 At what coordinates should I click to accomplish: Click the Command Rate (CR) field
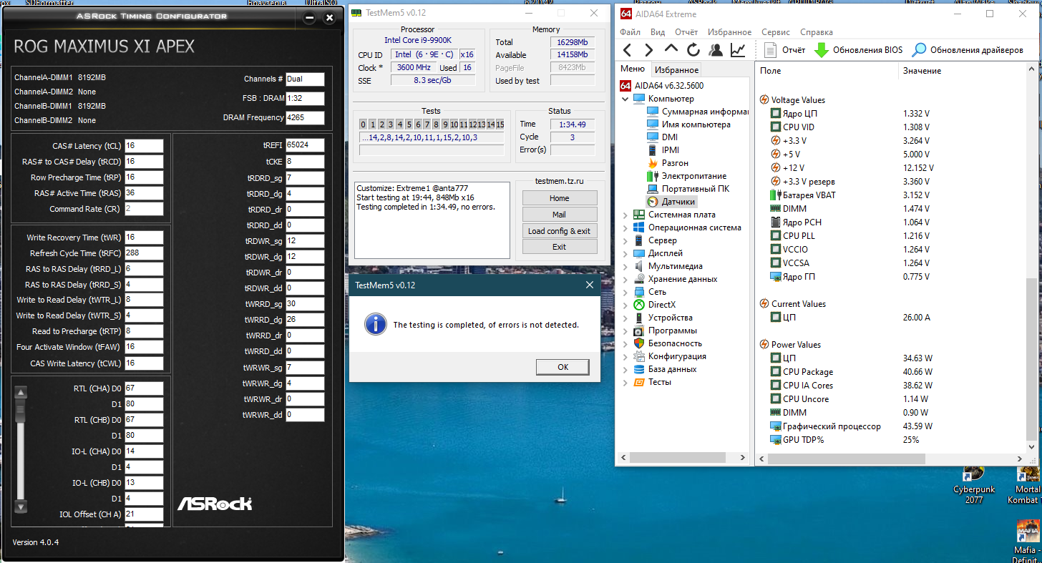point(144,209)
